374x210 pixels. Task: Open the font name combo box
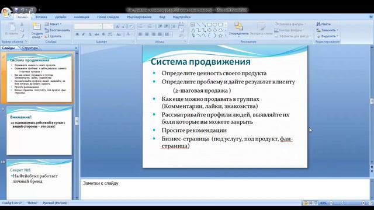[88, 26]
